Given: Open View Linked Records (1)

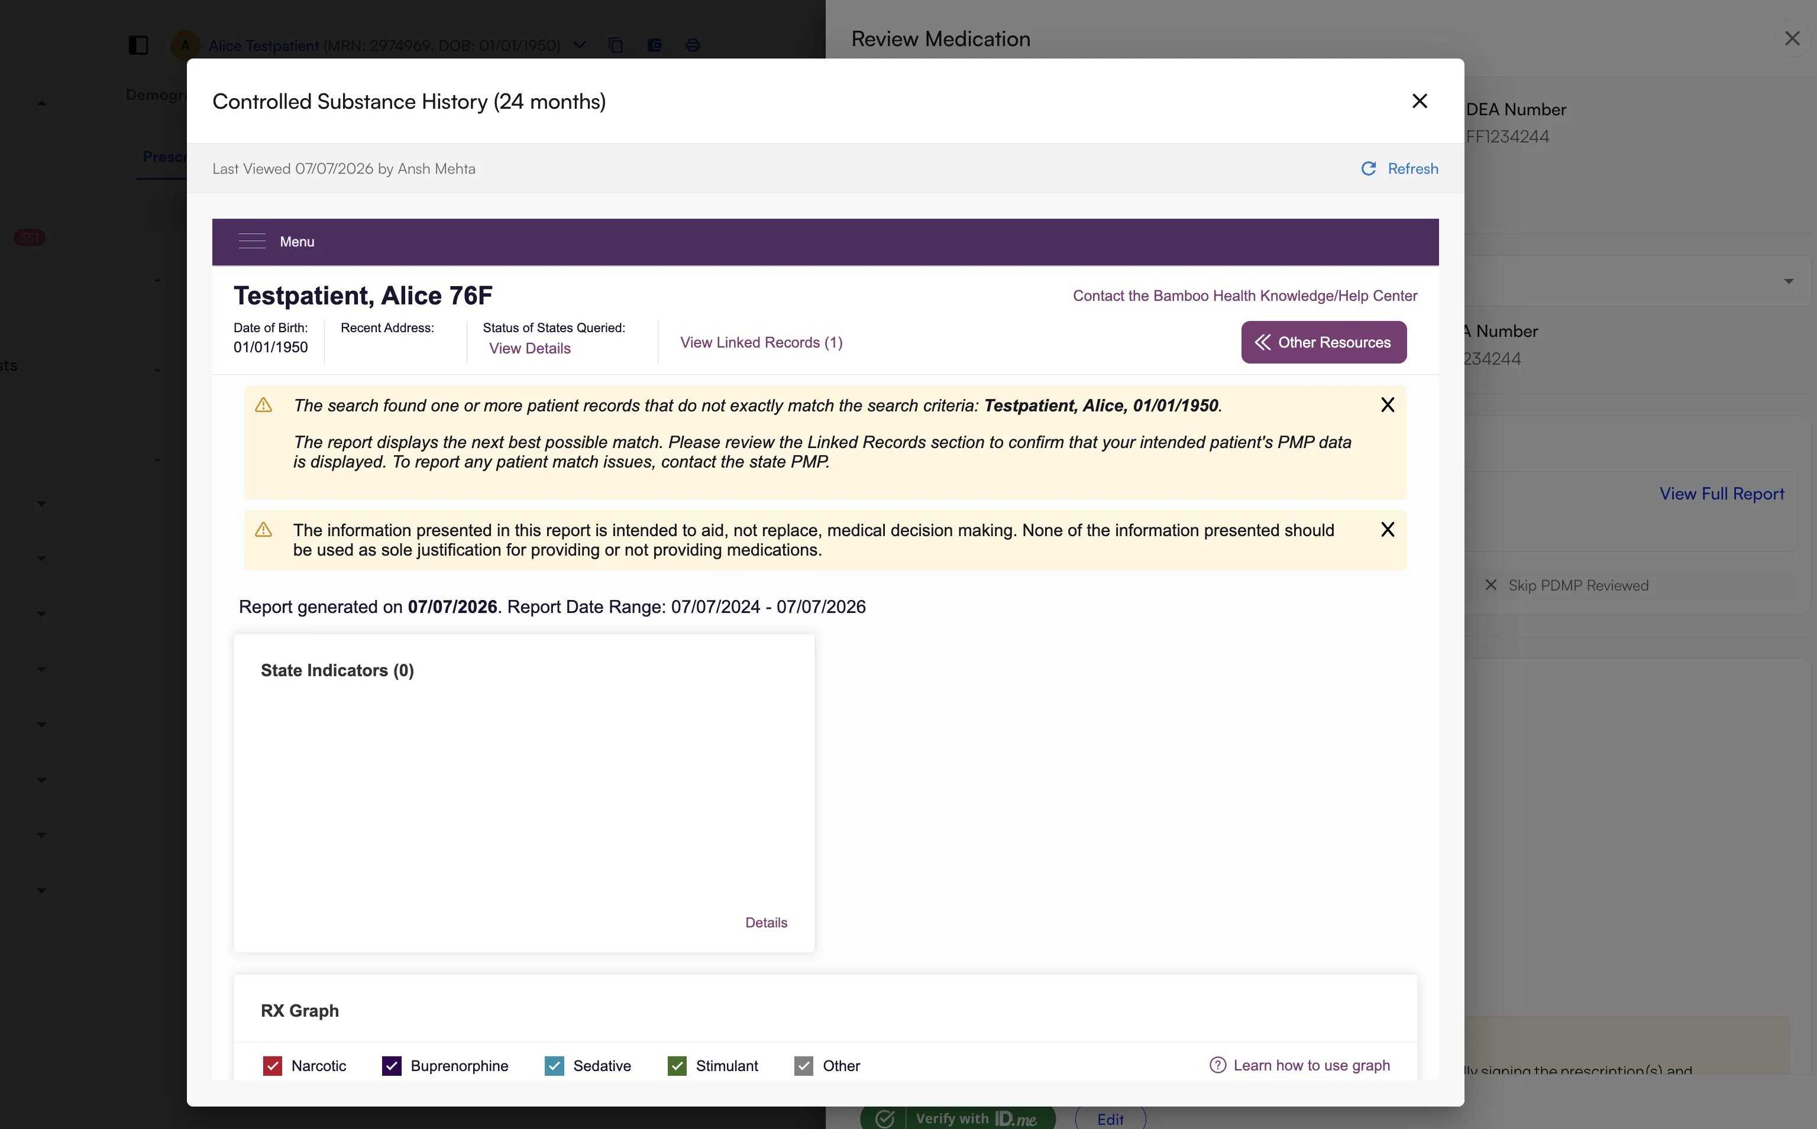Looking at the screenshot, I should tap(761, 342).
